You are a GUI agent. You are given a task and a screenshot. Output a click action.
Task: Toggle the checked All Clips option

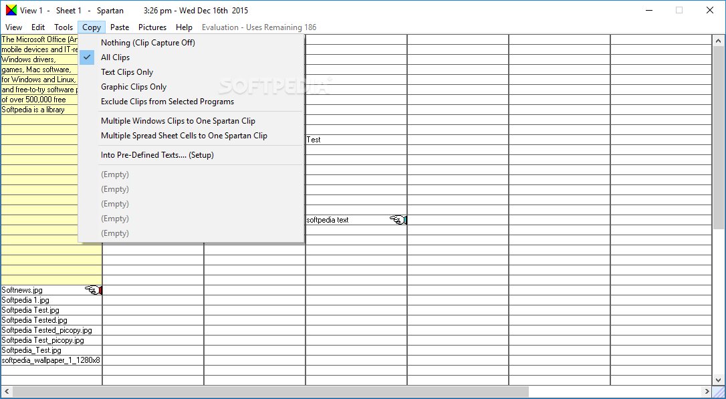pos(191,57)
